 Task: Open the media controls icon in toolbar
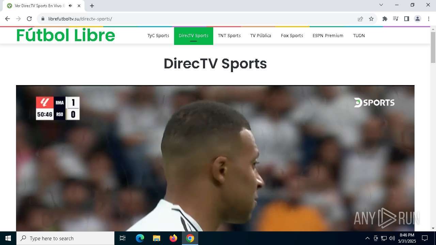(395, 19)
